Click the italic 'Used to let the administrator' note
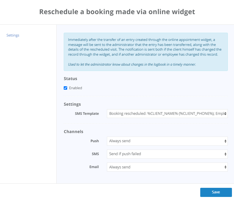Image resolution: width=234 pixels, height=199 pixels. [x=132, y=64]
